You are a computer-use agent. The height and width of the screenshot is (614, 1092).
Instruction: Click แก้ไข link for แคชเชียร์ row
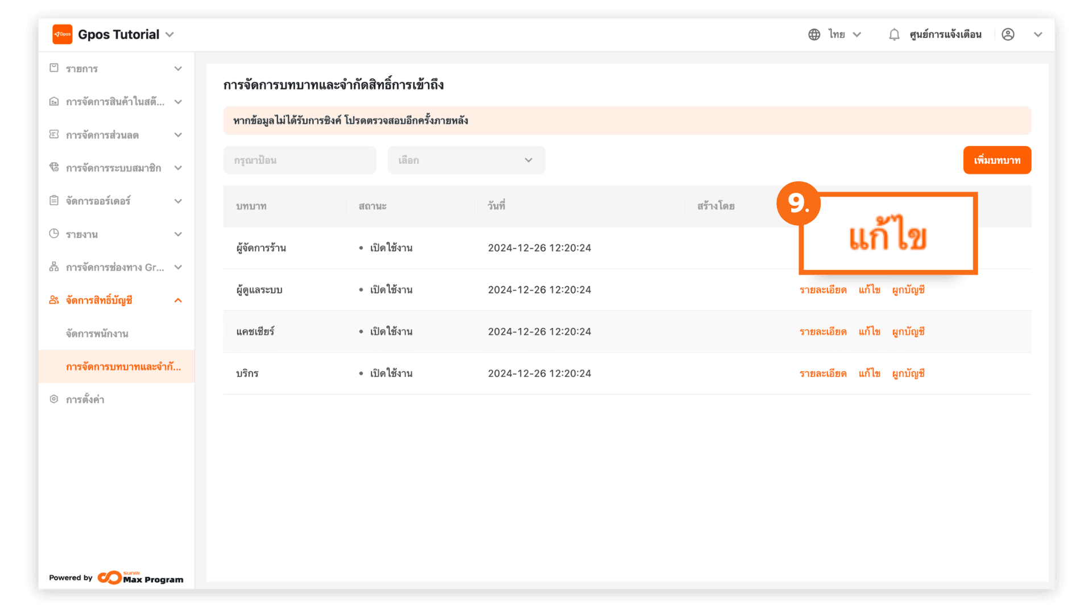click(x=869, y=331)
